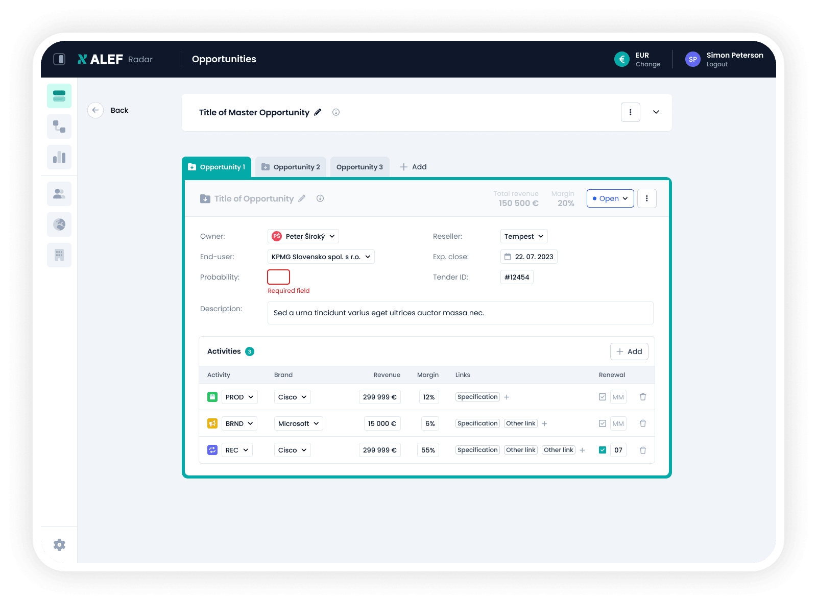817x604 pixels.
Task: Open the workflow nodes sidebar icon
Action: coord(59,127)
